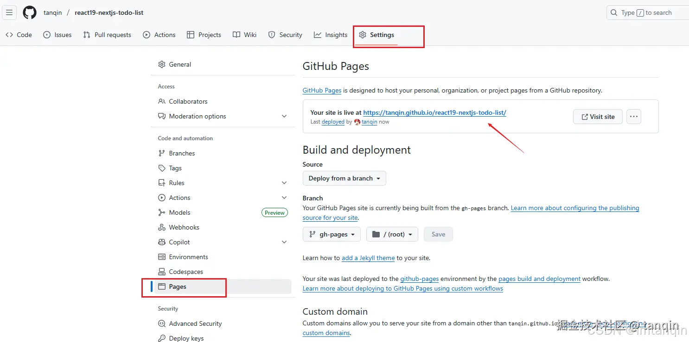Click the pages build and deployment link
This screenshot has width=689, height=342.
coord(539,279)
